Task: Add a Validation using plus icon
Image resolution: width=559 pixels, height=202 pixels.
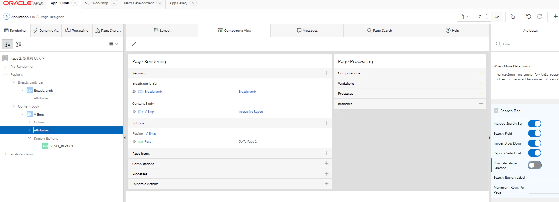Action: pos(481,83)
